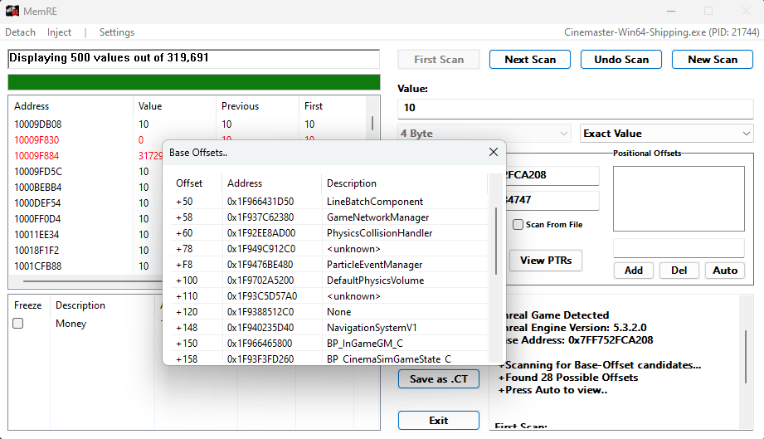Open the Exact Value scan type dropdown
Viewport: 764px width, 439px height.
coord(666,134)
